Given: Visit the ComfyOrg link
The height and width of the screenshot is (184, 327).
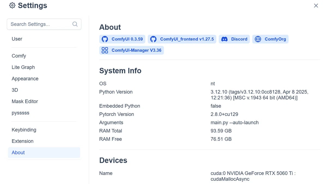Looking at the screenshot, I should (270, 39).
